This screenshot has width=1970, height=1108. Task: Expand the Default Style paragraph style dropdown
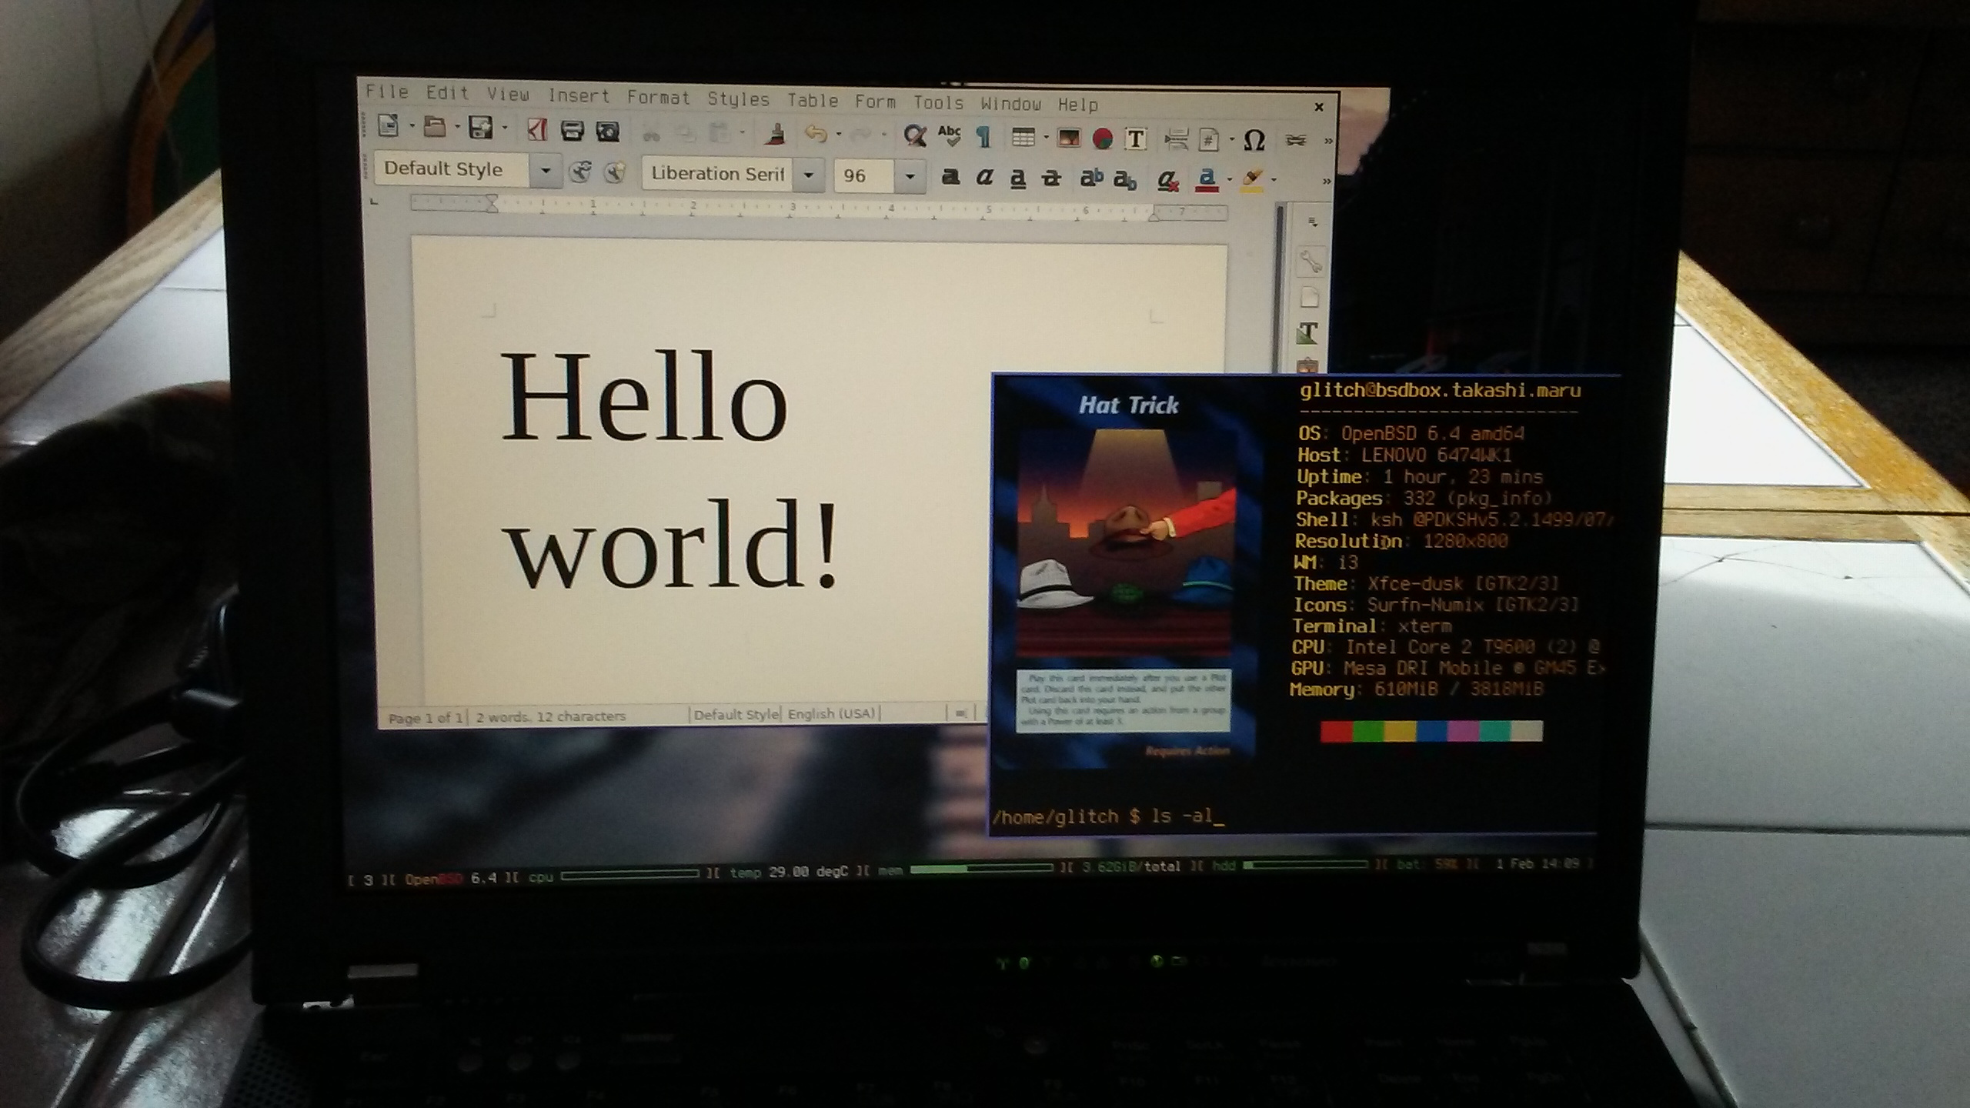tap(546, 170)
